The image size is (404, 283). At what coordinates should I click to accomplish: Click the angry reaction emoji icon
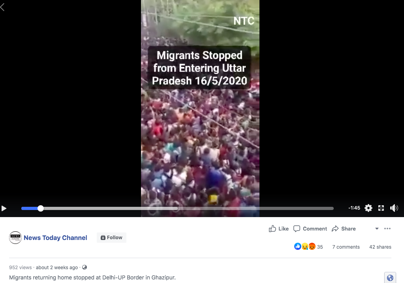point(312,246)
